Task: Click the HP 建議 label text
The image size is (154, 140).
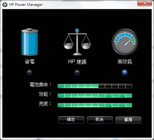Action: pyautogui.click(x=77, y=62)
